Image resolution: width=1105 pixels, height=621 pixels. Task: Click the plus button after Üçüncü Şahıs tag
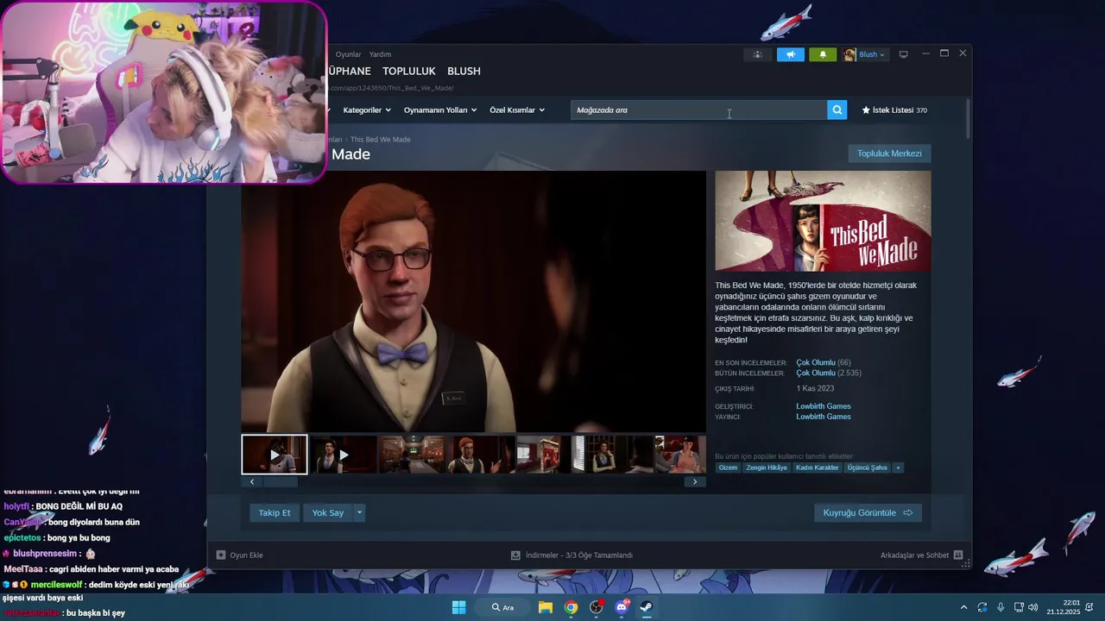tap(898, 467)
